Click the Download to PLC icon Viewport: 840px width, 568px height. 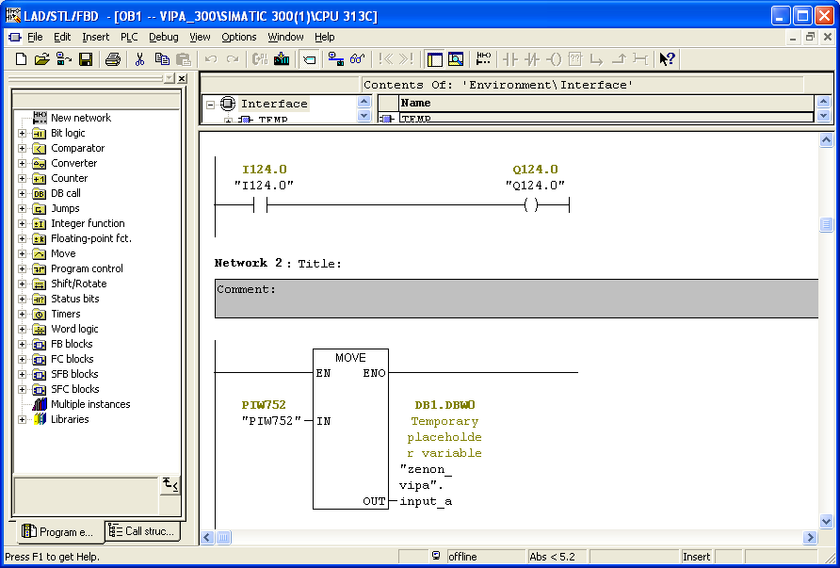tap(282, 59)
